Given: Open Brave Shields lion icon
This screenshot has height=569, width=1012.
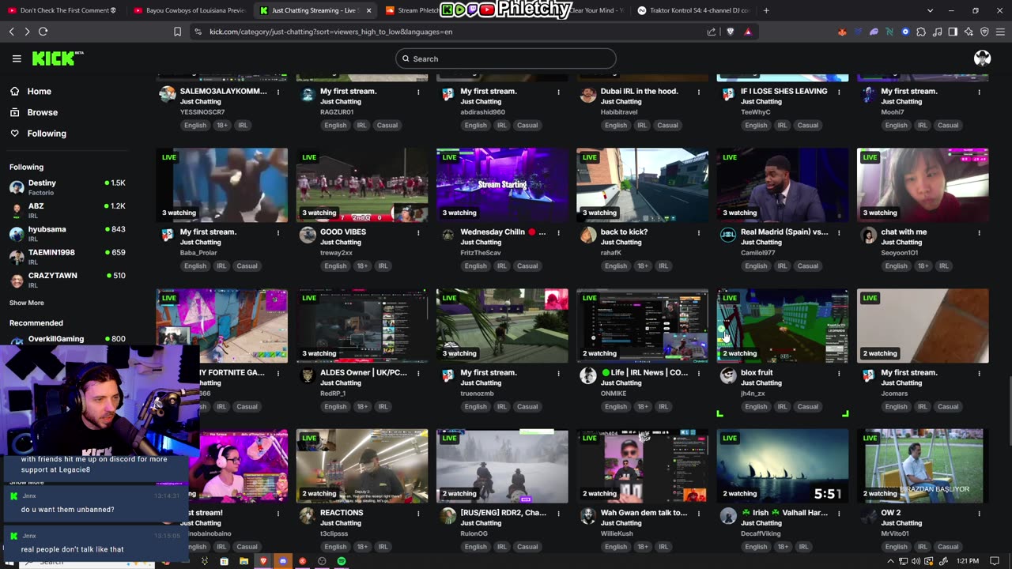Looking at the screenshot, I should click(x=730, y=32).
